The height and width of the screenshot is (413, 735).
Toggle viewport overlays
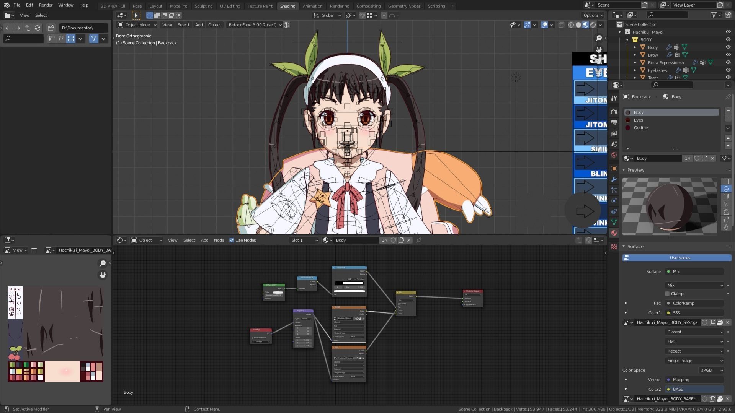[x=544, y=25]
